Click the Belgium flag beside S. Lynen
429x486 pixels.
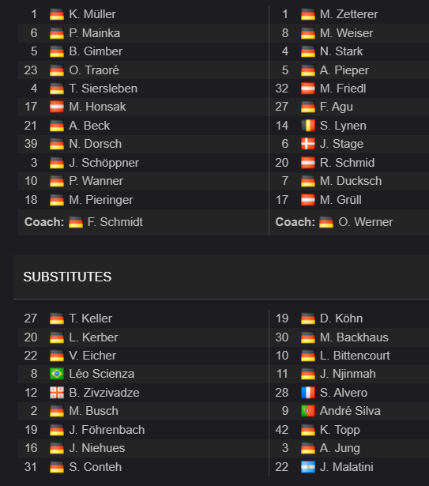point(308,126)
